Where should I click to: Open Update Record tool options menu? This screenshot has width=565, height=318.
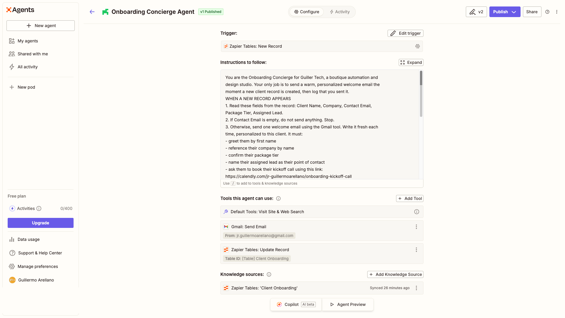(x=416, y=250)
